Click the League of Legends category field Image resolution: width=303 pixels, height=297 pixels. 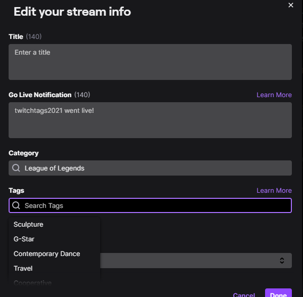(150, 168)
